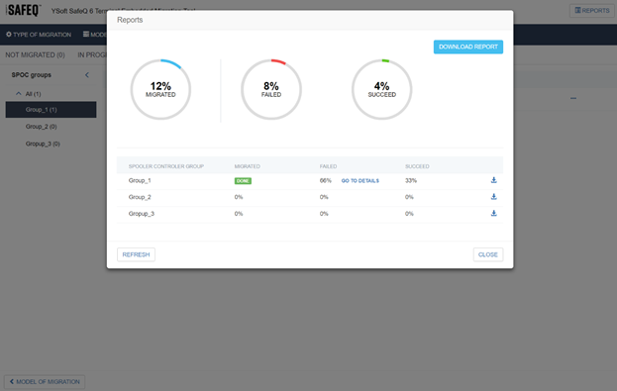Click the SAFEQ logo
The height and width of the screenshot is (391, 617).
pyautogui.click(x=23, y=10)
